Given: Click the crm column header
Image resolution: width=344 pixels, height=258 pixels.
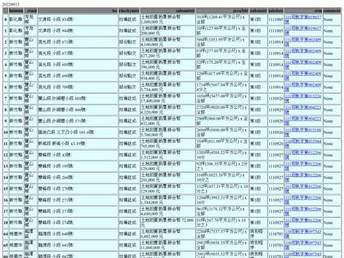Looking at the screenshot, I should click(x=303, y=11).
